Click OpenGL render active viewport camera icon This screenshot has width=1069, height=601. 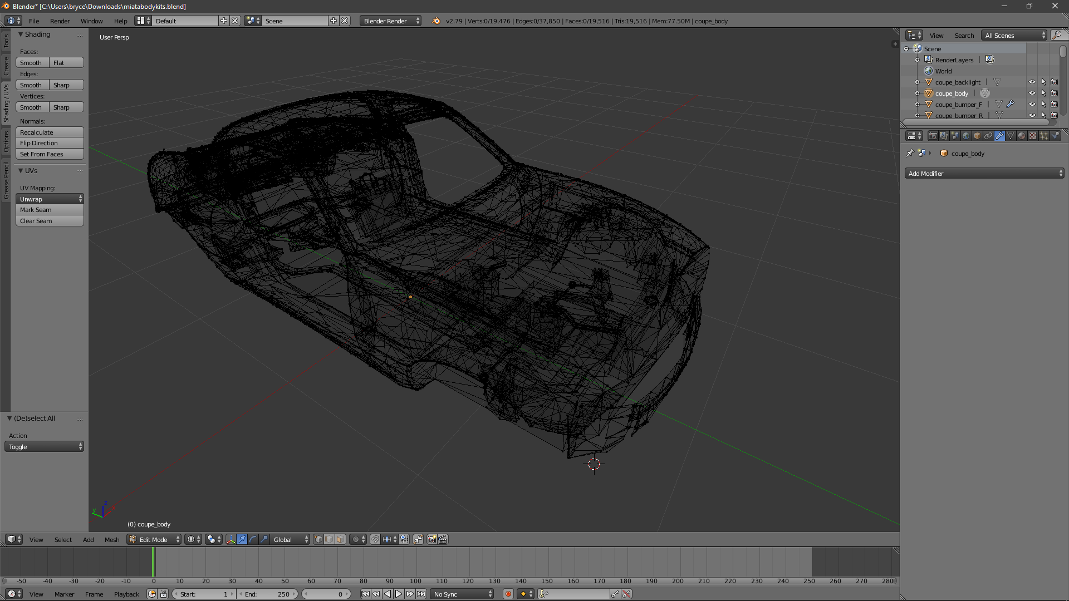[431, 539]
